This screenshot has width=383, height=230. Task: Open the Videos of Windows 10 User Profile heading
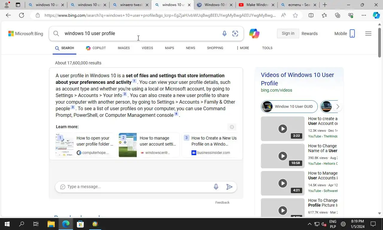tap(297, 79)
